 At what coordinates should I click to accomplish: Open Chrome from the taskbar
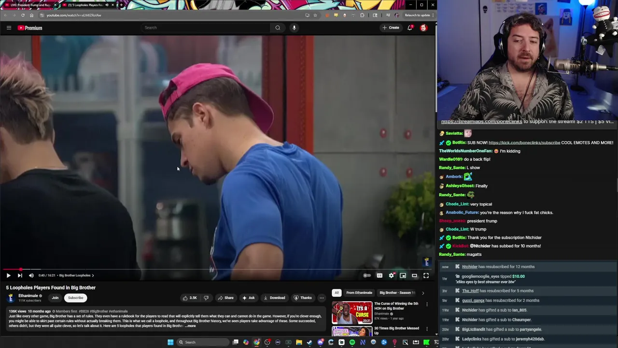256,342
